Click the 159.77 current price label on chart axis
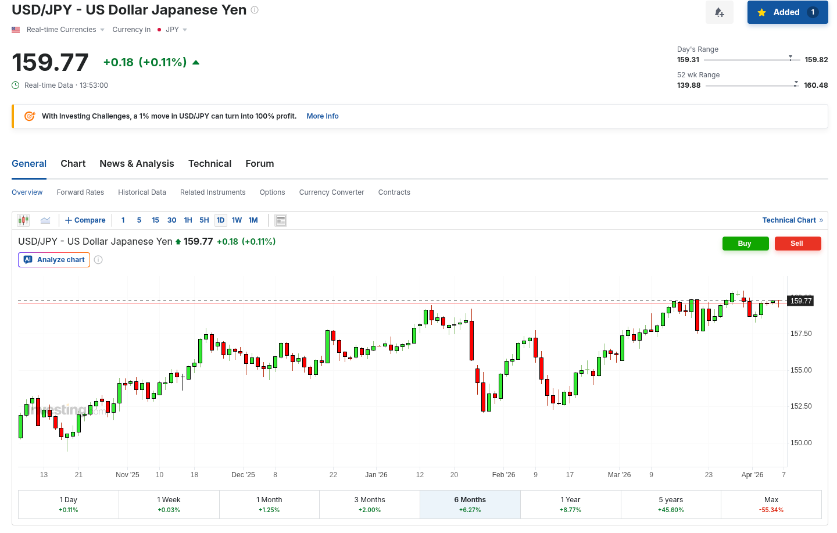Viewport: 837px width, 533px height. (x=801, y=301)
